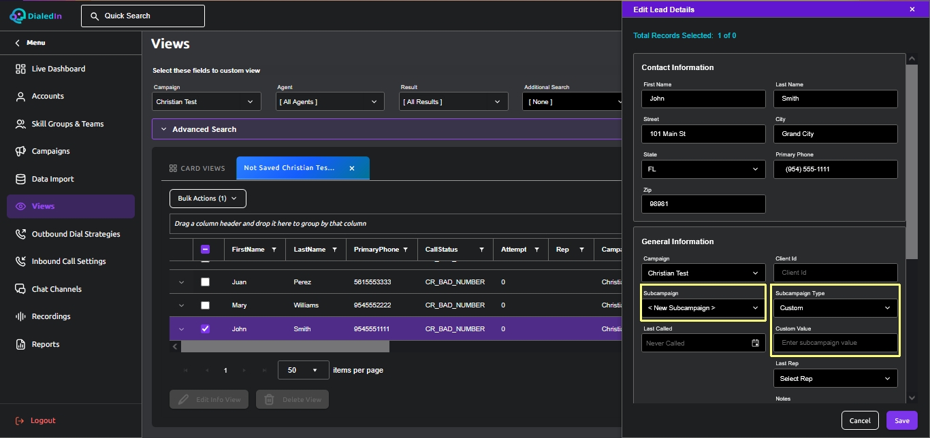Open the Subcampaign Type dropdown

tap(835, 308)
